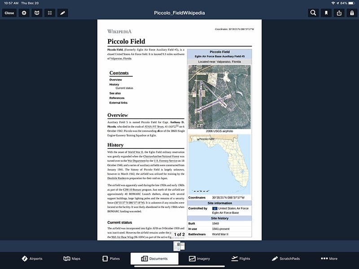Image resolution: width=359 pixels, height=269 pixels.
Task: Open the Flights tab
Action: point(241,259)
